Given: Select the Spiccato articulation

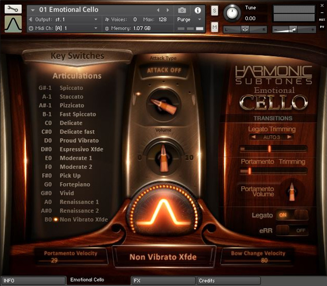Looking at the screenshot, I should tap(72, 88).
